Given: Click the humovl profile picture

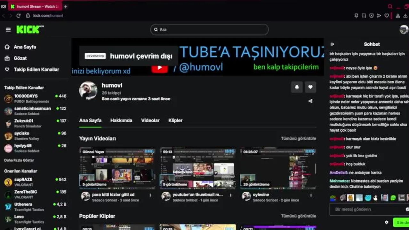Looking at the screenshot, I should [x=88, y=90].
